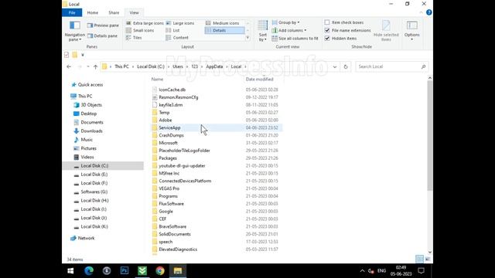
Task: Sort by the Name column header
Action: [x=157, y=79]
